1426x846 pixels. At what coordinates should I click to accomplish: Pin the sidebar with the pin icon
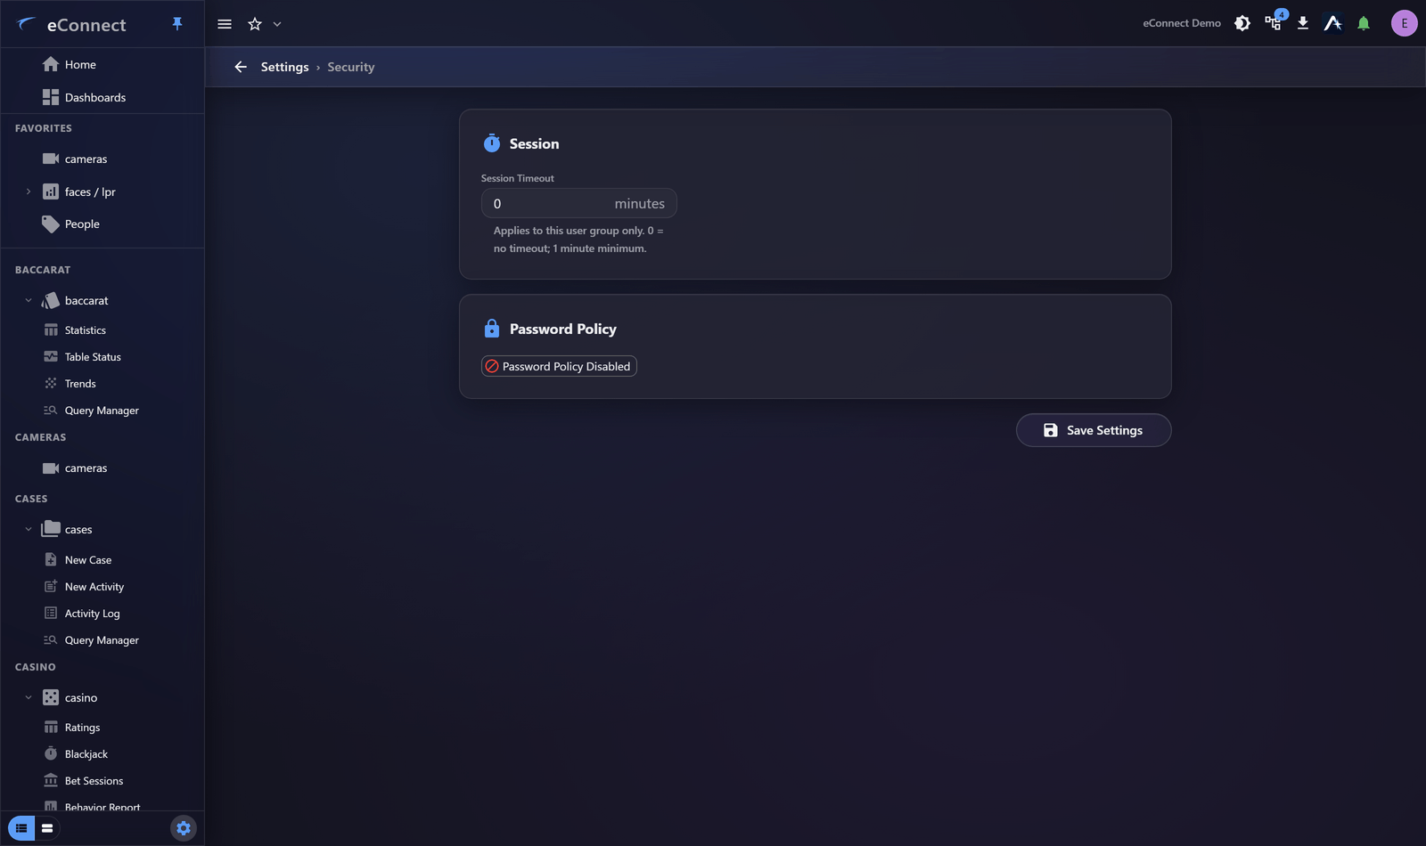click(177, 24)
